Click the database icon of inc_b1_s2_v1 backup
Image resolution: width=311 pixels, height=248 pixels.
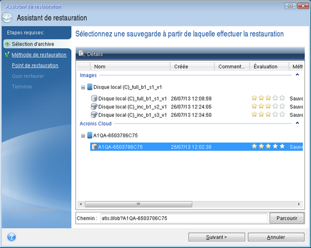(x=94, y=107)
